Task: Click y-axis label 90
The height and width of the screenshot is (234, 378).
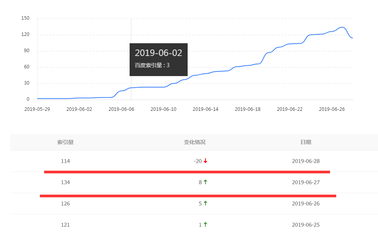Action: pos(27,51)
